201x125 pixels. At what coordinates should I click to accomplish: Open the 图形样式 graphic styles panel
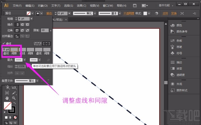click(179, 90)
